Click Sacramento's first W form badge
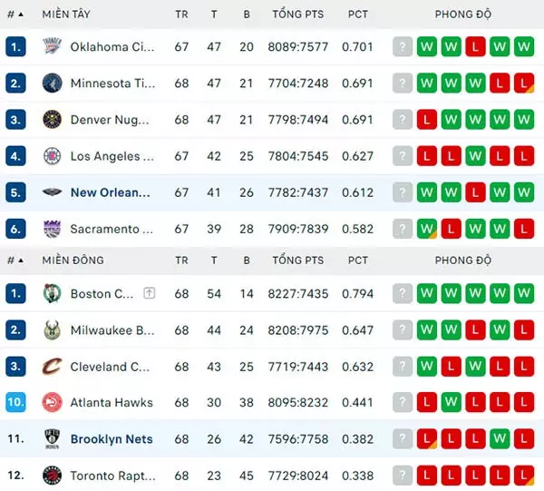This screenshot has height=491, width=544. (427, 229)
